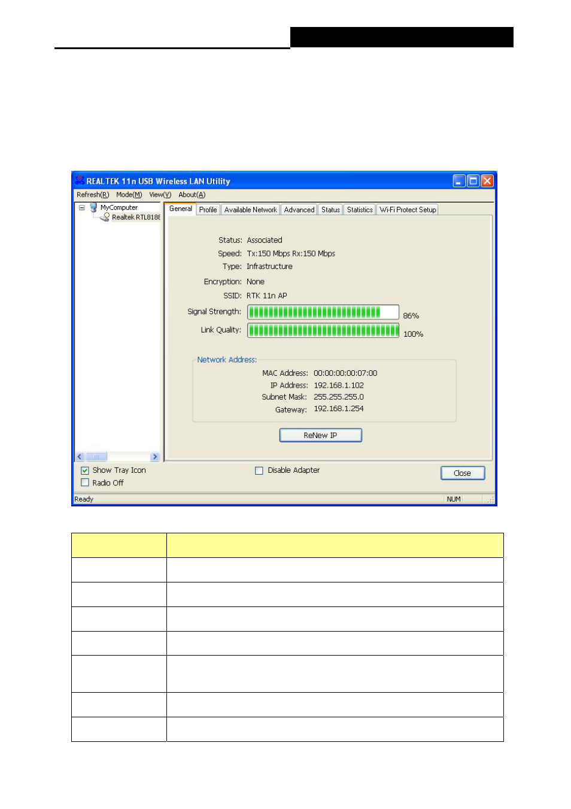571x809 pixels.
Task: Click the Link Quality progress bar
Action: (323, 330)
